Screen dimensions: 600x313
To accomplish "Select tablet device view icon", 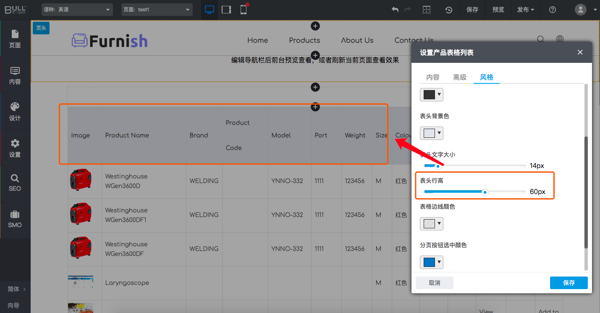I will tap(226, 10).
